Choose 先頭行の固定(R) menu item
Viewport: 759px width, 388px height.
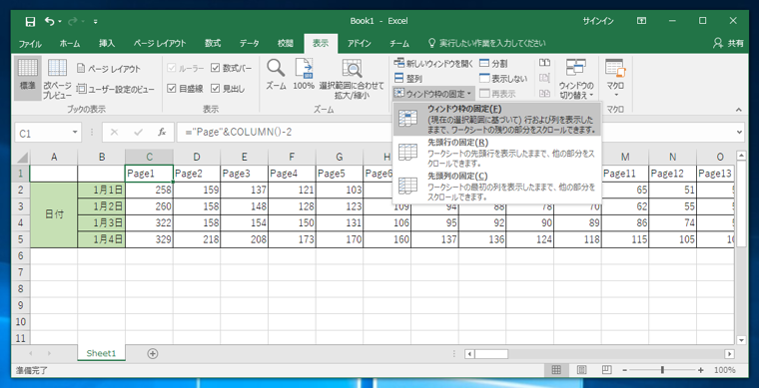coord(497,152)
